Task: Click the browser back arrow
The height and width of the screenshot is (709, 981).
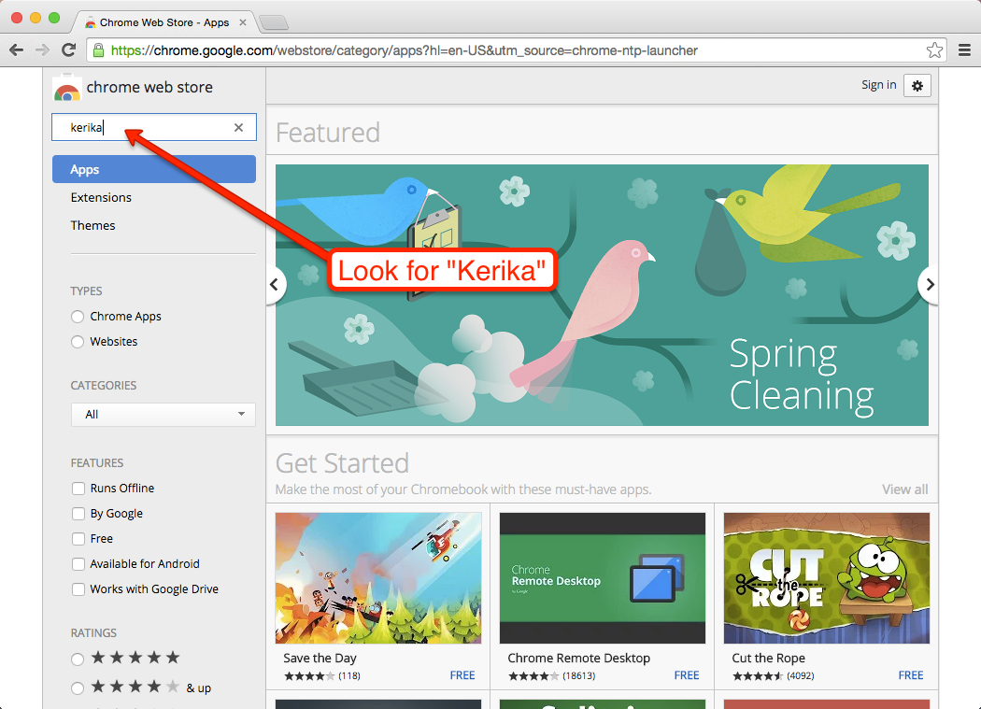Action: coord(16,50)
